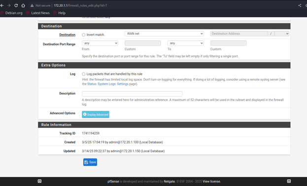
Task: Click the Tracking ID value 1741194259
Action: (x=91, y=133)
